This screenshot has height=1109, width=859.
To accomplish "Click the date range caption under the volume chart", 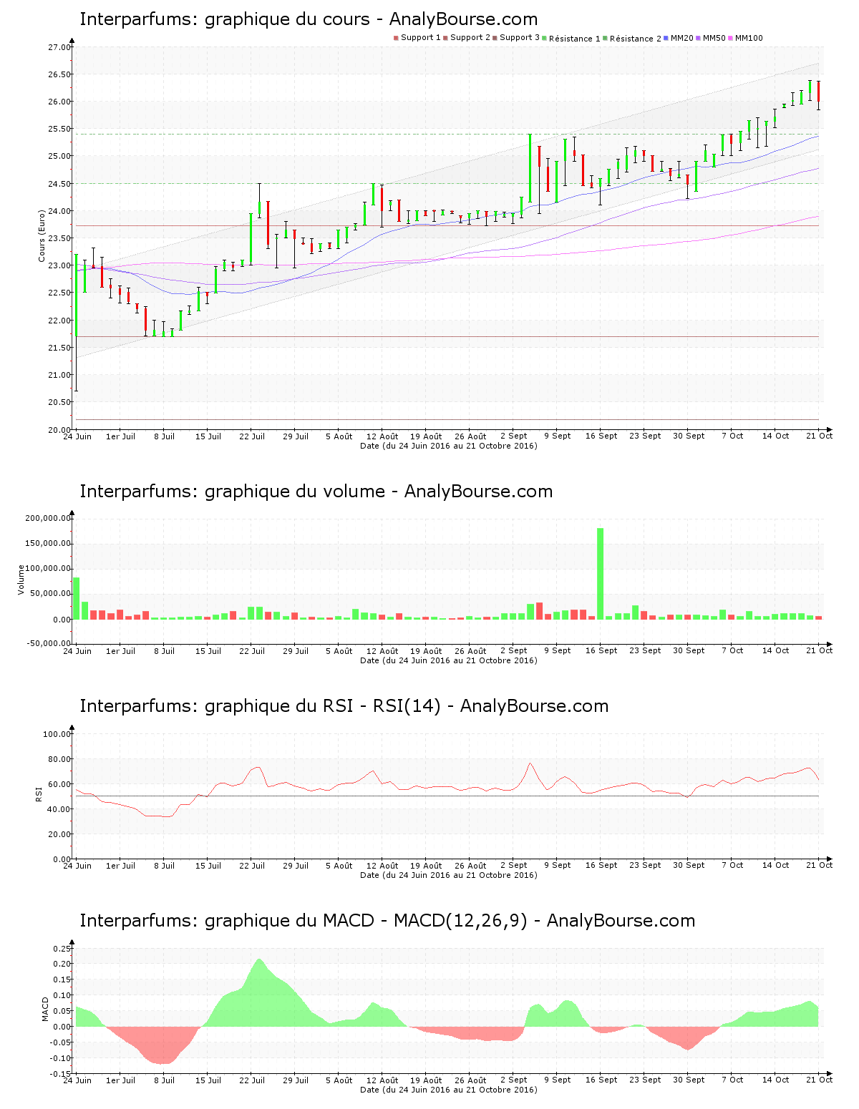I will pos(448,660).
